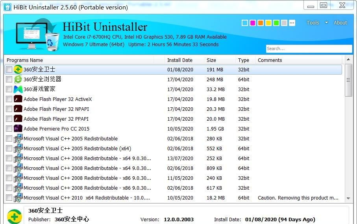Click the Adobe Flash Player 32 NPAPI icon
The height and width of the screenshot is (224, 357).
18,109
